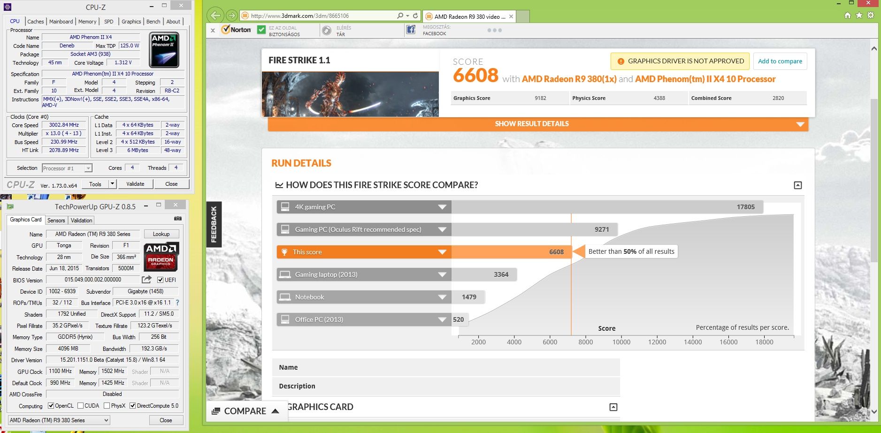This screenshot has height=433, width=881.
Task: Open favorites with the star icon
Action: tap(859, 15)
